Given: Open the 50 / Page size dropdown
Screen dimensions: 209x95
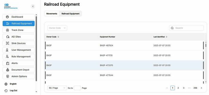Looking at the screenshot, I should pyautogui.click(x=57, y=88).
